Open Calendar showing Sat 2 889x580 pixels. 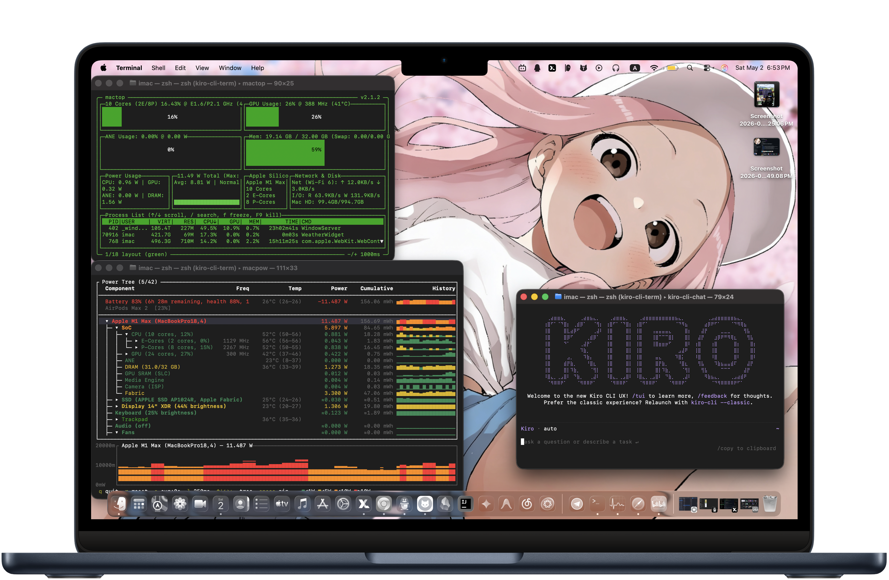point(221,504)
